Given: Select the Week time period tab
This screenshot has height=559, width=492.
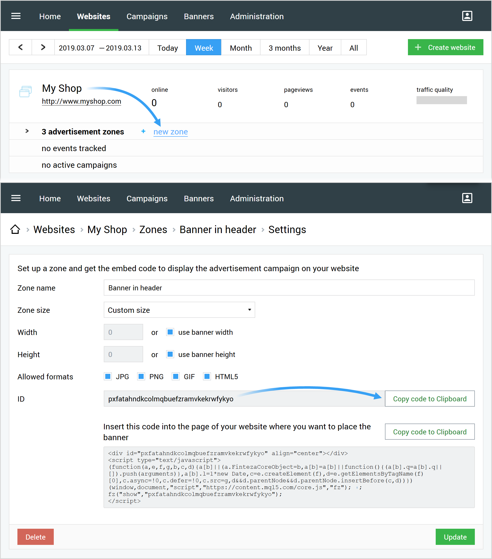Looking at the screenshot, I should click(x=203, y=47).
